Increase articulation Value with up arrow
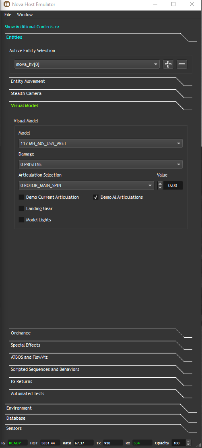 (160, 184)
